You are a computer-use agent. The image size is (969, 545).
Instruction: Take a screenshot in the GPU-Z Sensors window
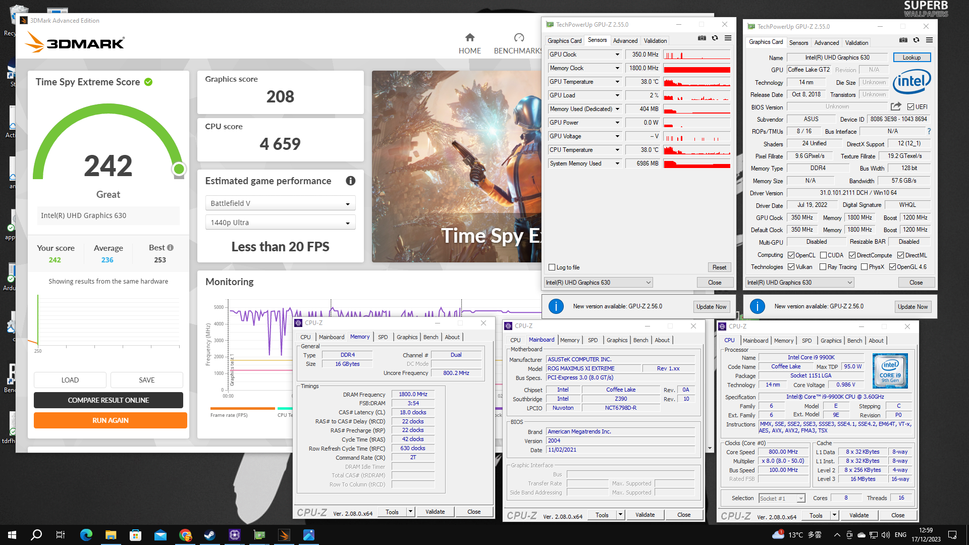click(702, 38)
